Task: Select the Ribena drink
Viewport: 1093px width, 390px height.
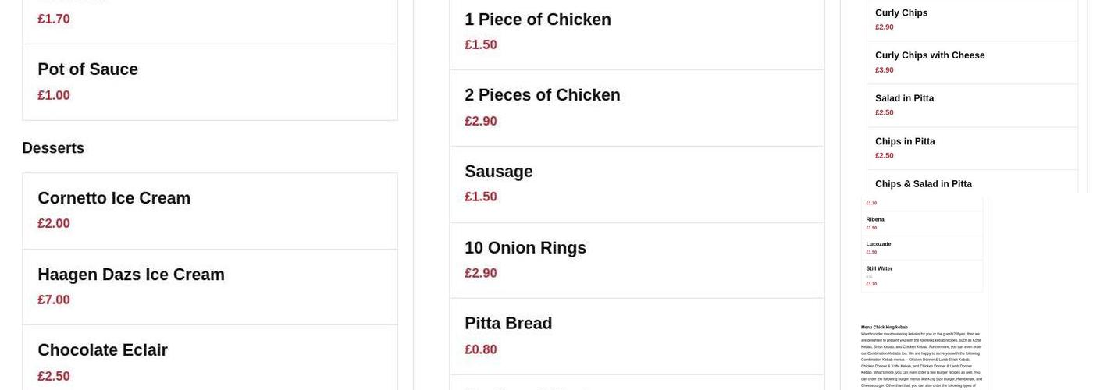Action: point(875,219)
